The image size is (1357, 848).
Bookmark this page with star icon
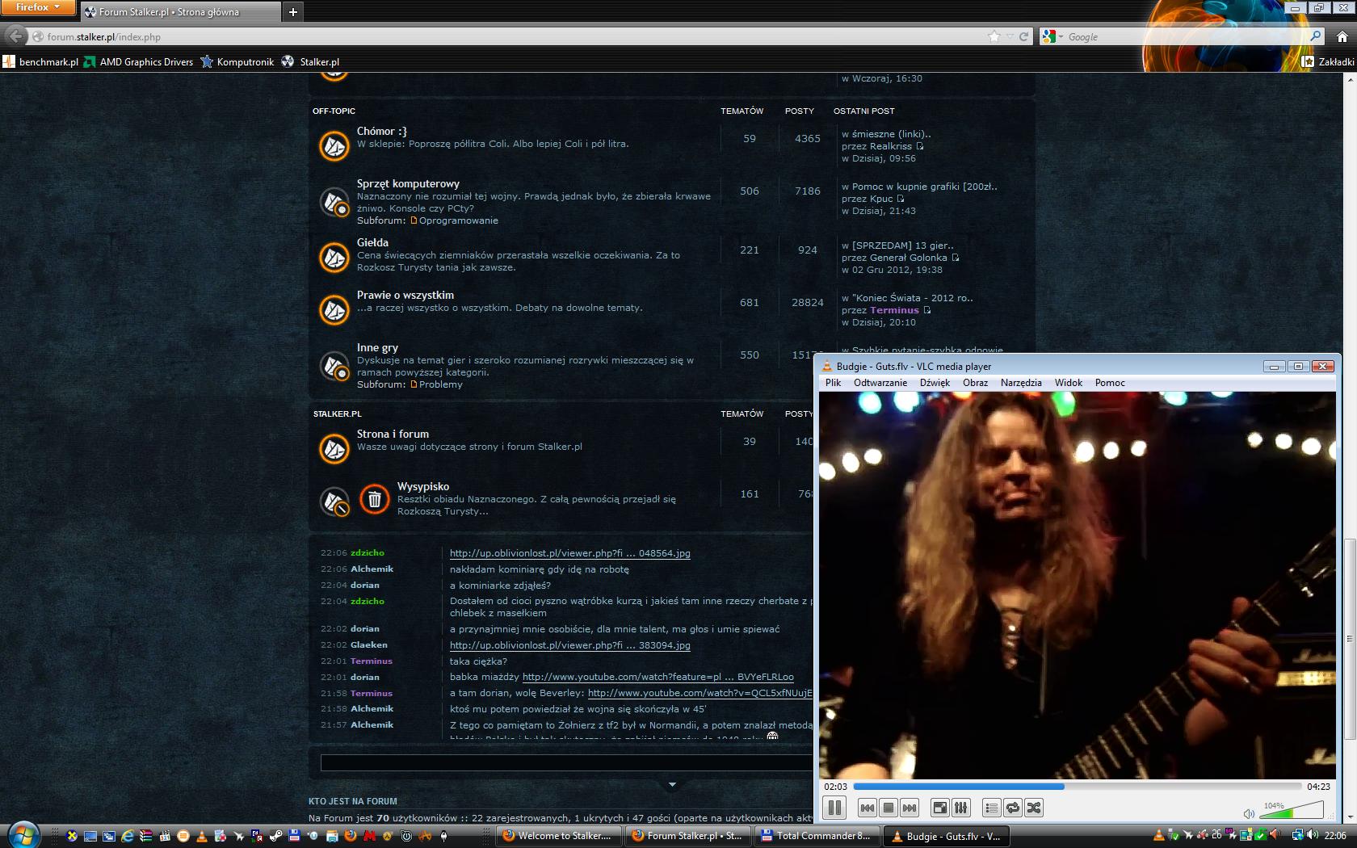coord(994,36)
